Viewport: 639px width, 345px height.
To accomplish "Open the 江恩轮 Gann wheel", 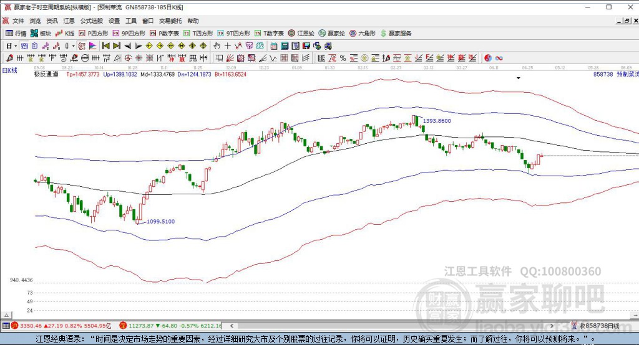I will coord(301,34).
